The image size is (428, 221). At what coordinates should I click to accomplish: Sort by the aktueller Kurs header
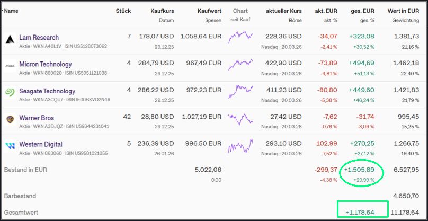point(284,11)
